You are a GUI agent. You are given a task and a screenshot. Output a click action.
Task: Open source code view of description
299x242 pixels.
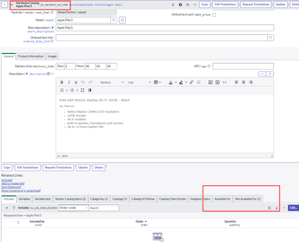click(225, 82)
